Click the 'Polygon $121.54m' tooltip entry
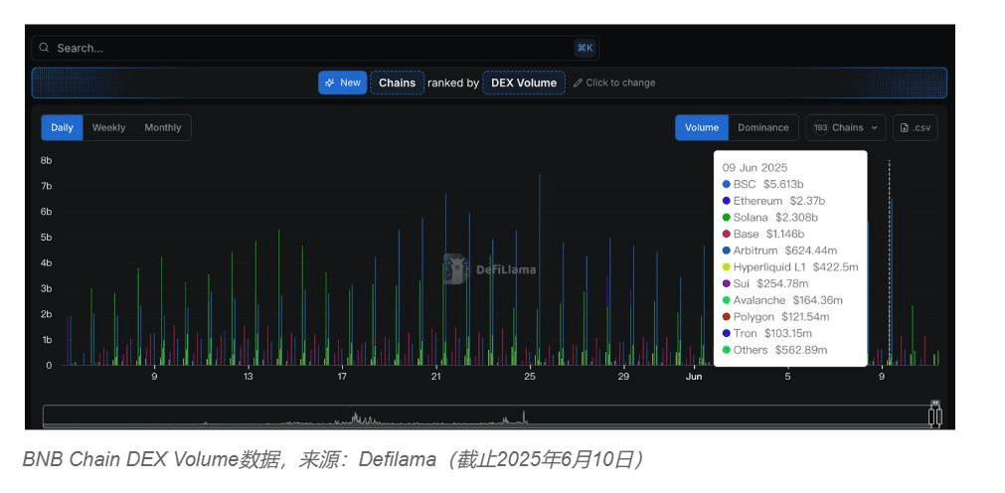This screenshot has width=1005, height=493. (x=775, y=317)
